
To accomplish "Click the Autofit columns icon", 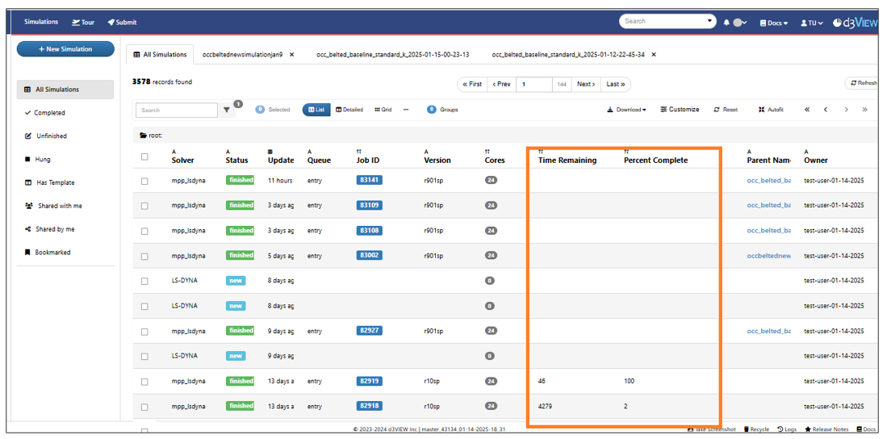I will click(x=771, y=110).
